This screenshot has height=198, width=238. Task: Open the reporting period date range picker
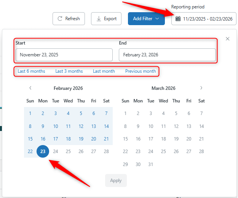(208, 19)
